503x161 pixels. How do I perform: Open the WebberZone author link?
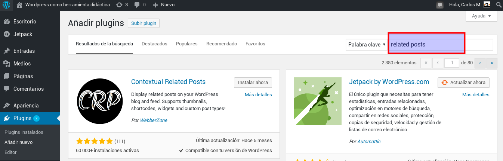154,120
